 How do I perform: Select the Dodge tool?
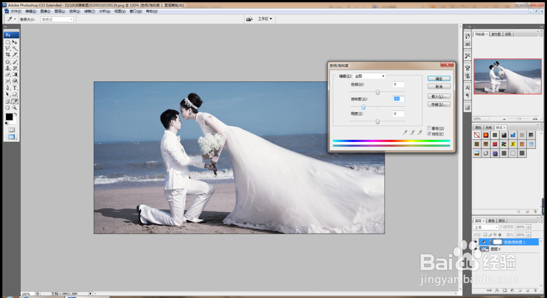(8, 80)
